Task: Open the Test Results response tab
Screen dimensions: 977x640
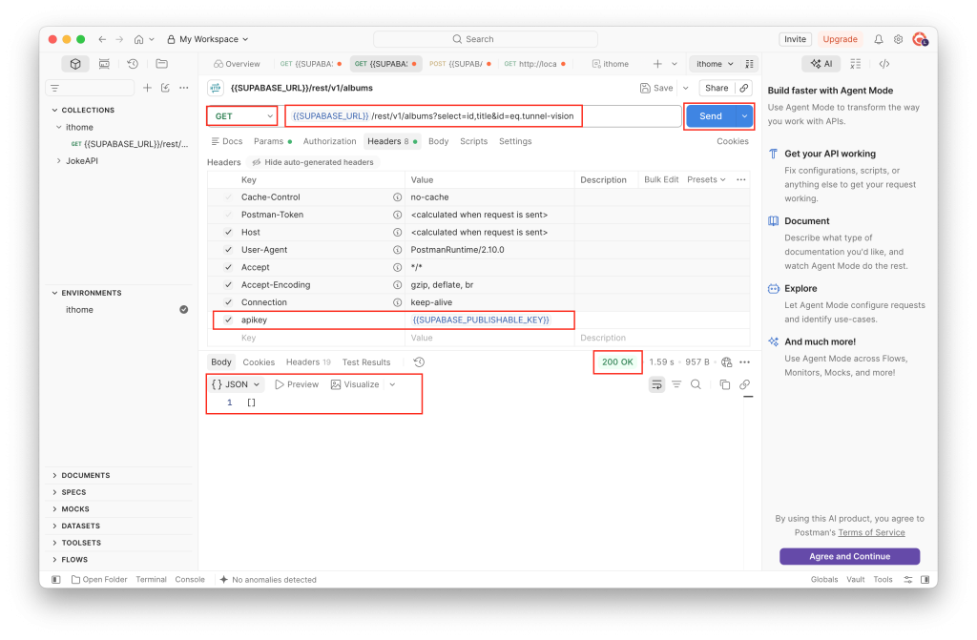Action: (366, 362)
